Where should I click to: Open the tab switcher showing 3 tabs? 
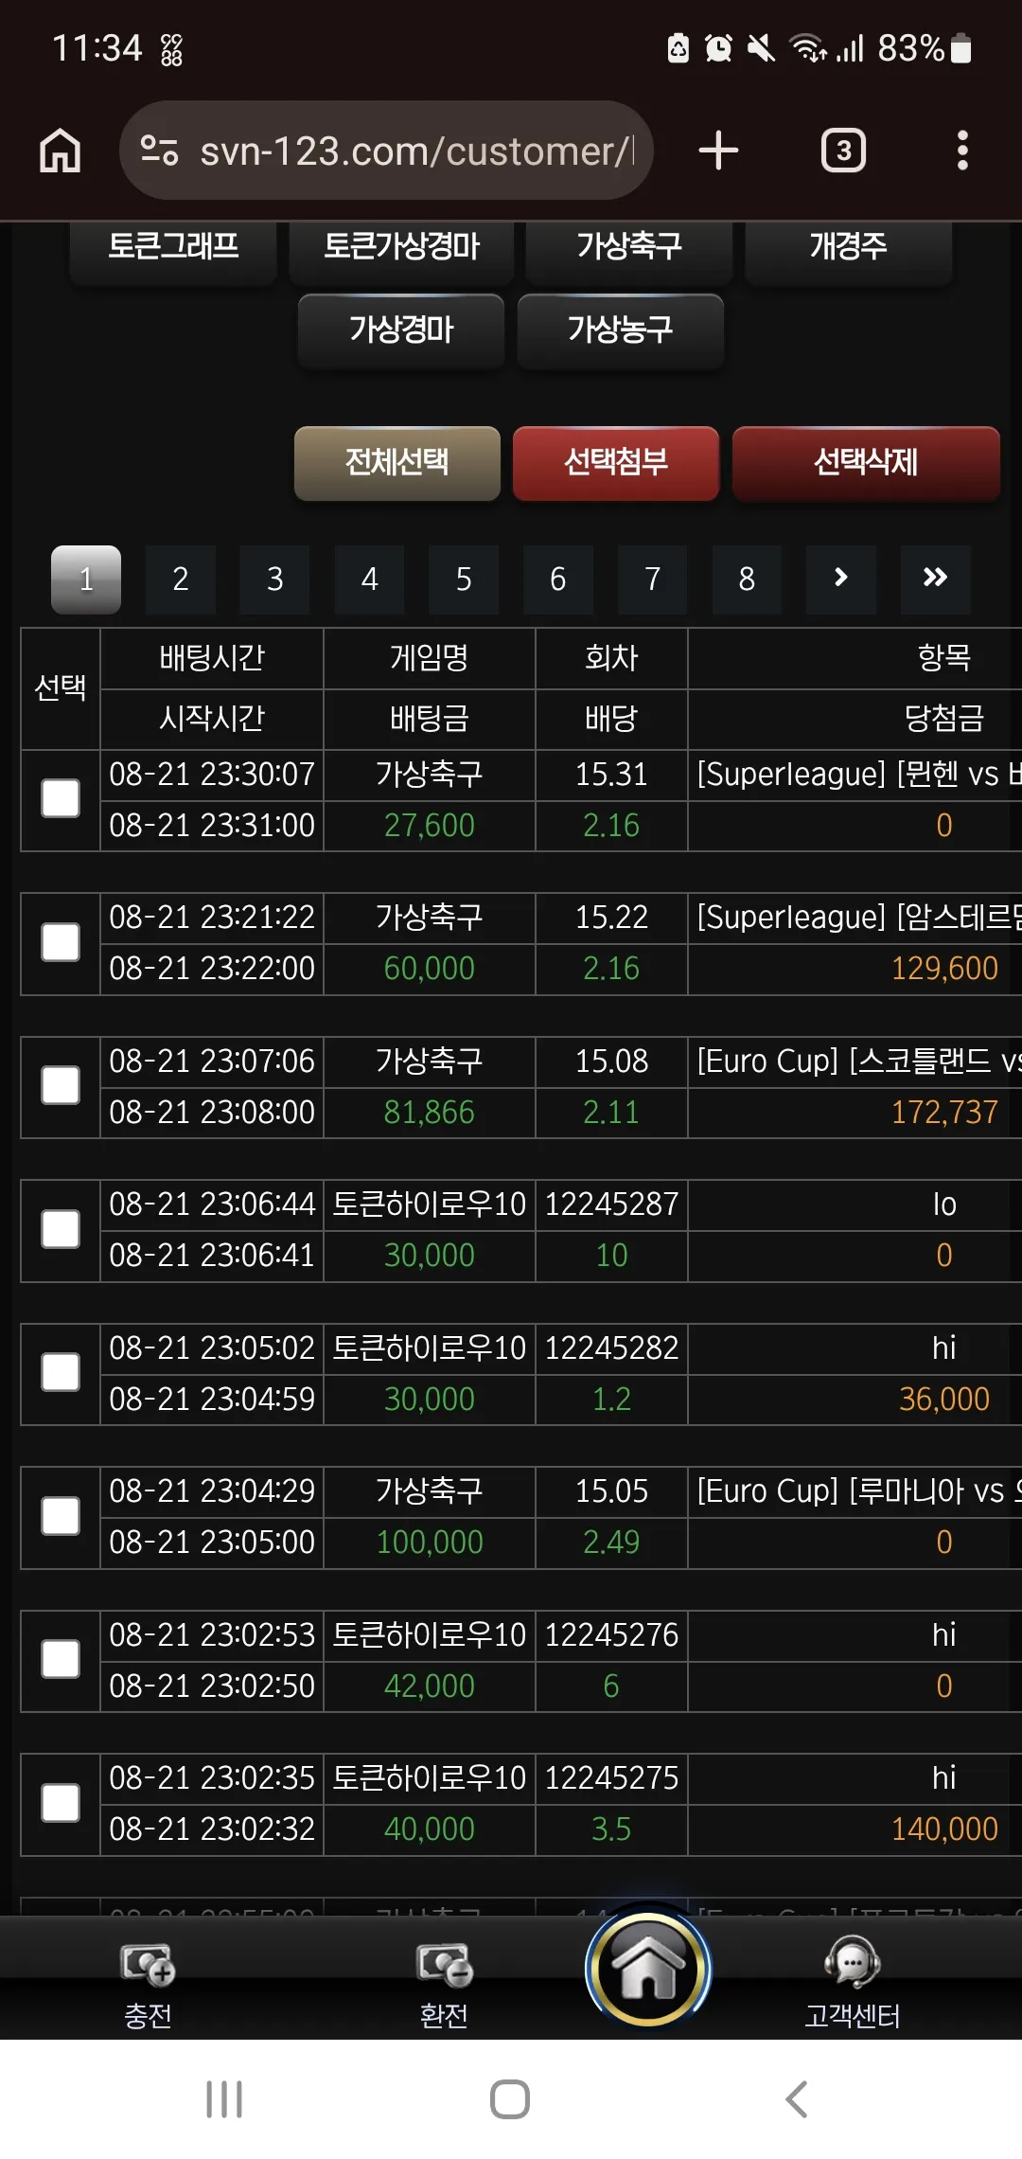[843, 151]
